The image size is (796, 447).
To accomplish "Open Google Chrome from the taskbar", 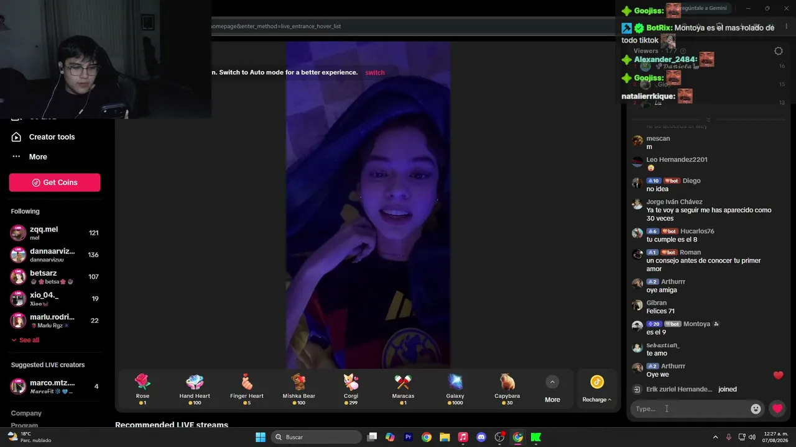I will point(426,437).
